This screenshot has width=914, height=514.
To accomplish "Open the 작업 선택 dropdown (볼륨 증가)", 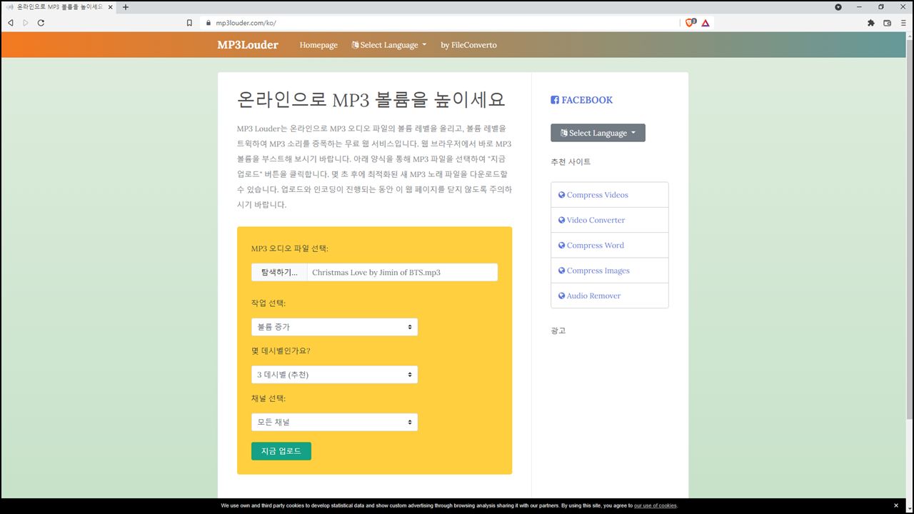I will (334, 327).
